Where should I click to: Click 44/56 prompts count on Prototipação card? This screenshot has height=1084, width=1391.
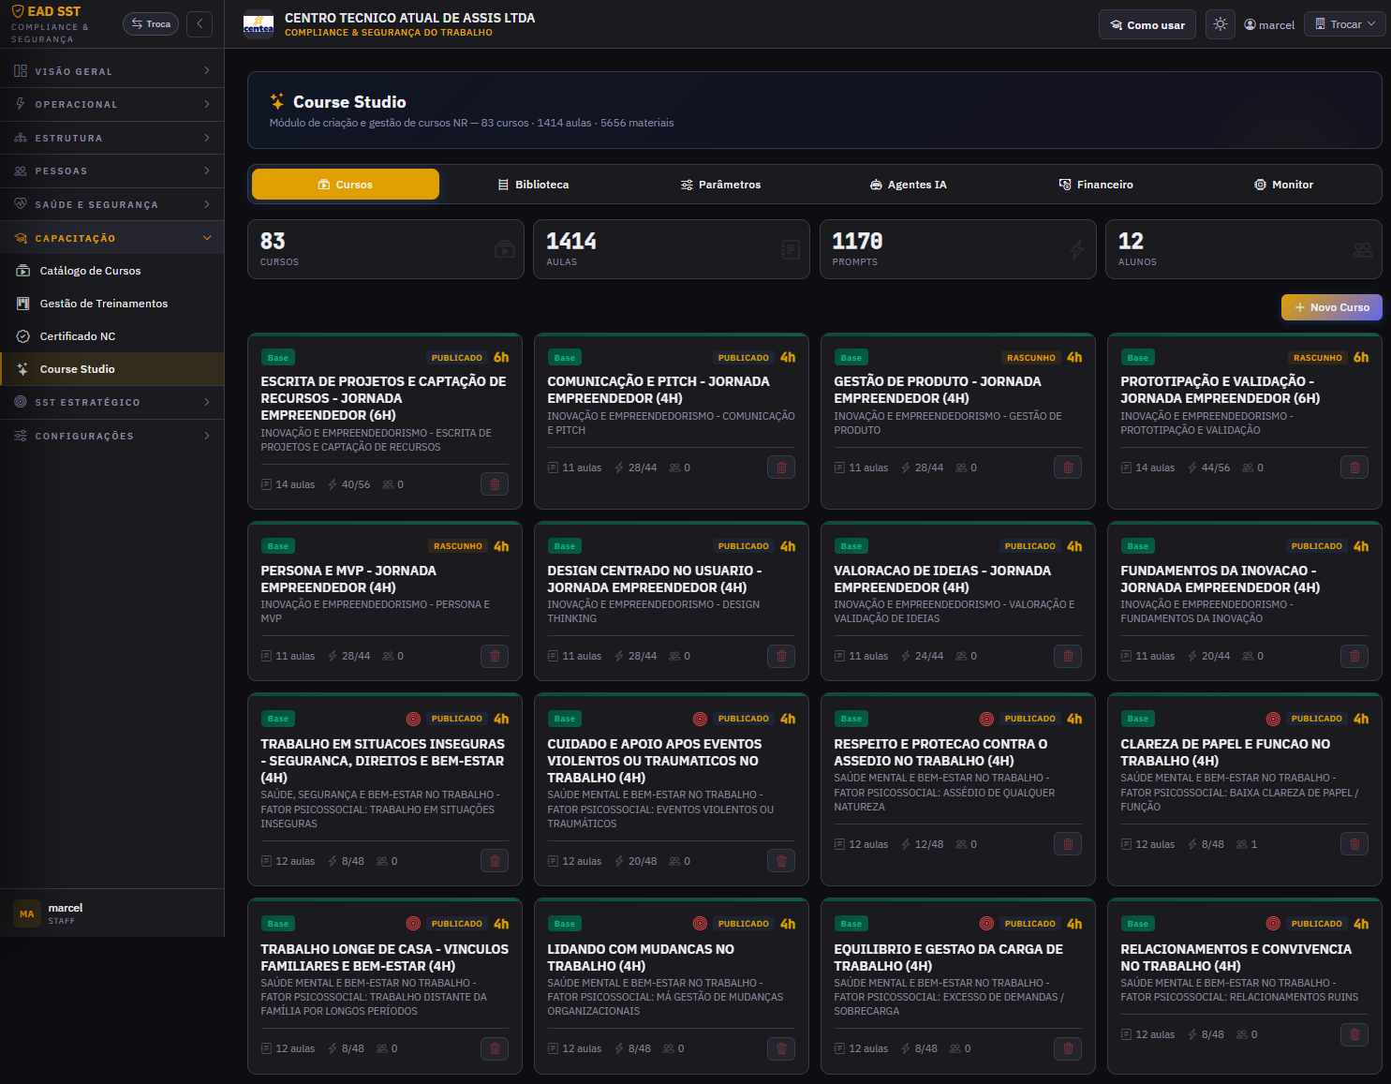1208,468
